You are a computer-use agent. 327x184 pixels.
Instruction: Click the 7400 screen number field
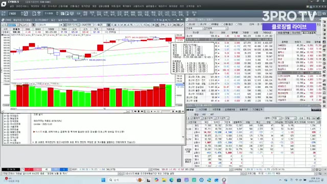click(14, 14)
